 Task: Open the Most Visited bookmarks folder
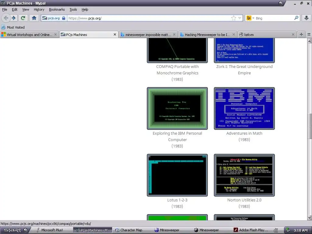tap(13, 27)
